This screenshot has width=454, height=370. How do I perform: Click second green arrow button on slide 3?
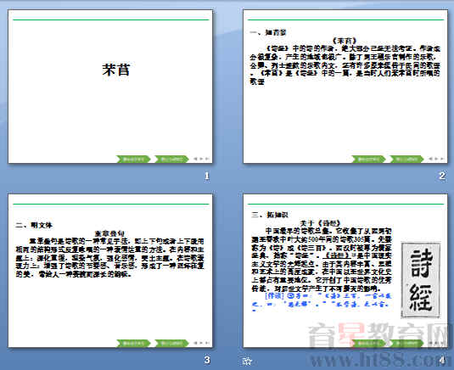[171, 343]
